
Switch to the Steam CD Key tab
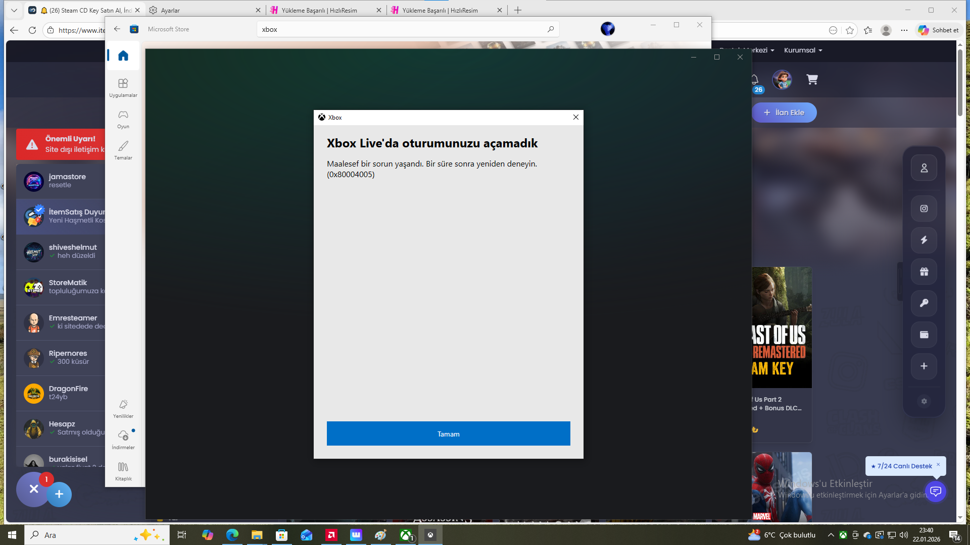coord(84,10)
